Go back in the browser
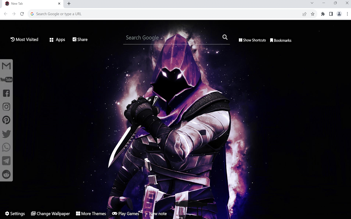 pyautogui.click(x=5, y=14)
